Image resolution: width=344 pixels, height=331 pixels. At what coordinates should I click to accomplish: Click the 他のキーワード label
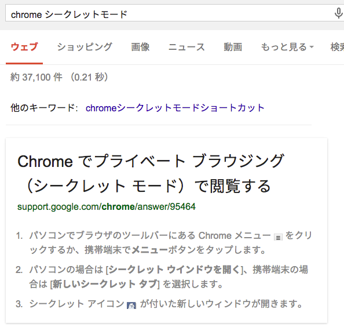44,108
